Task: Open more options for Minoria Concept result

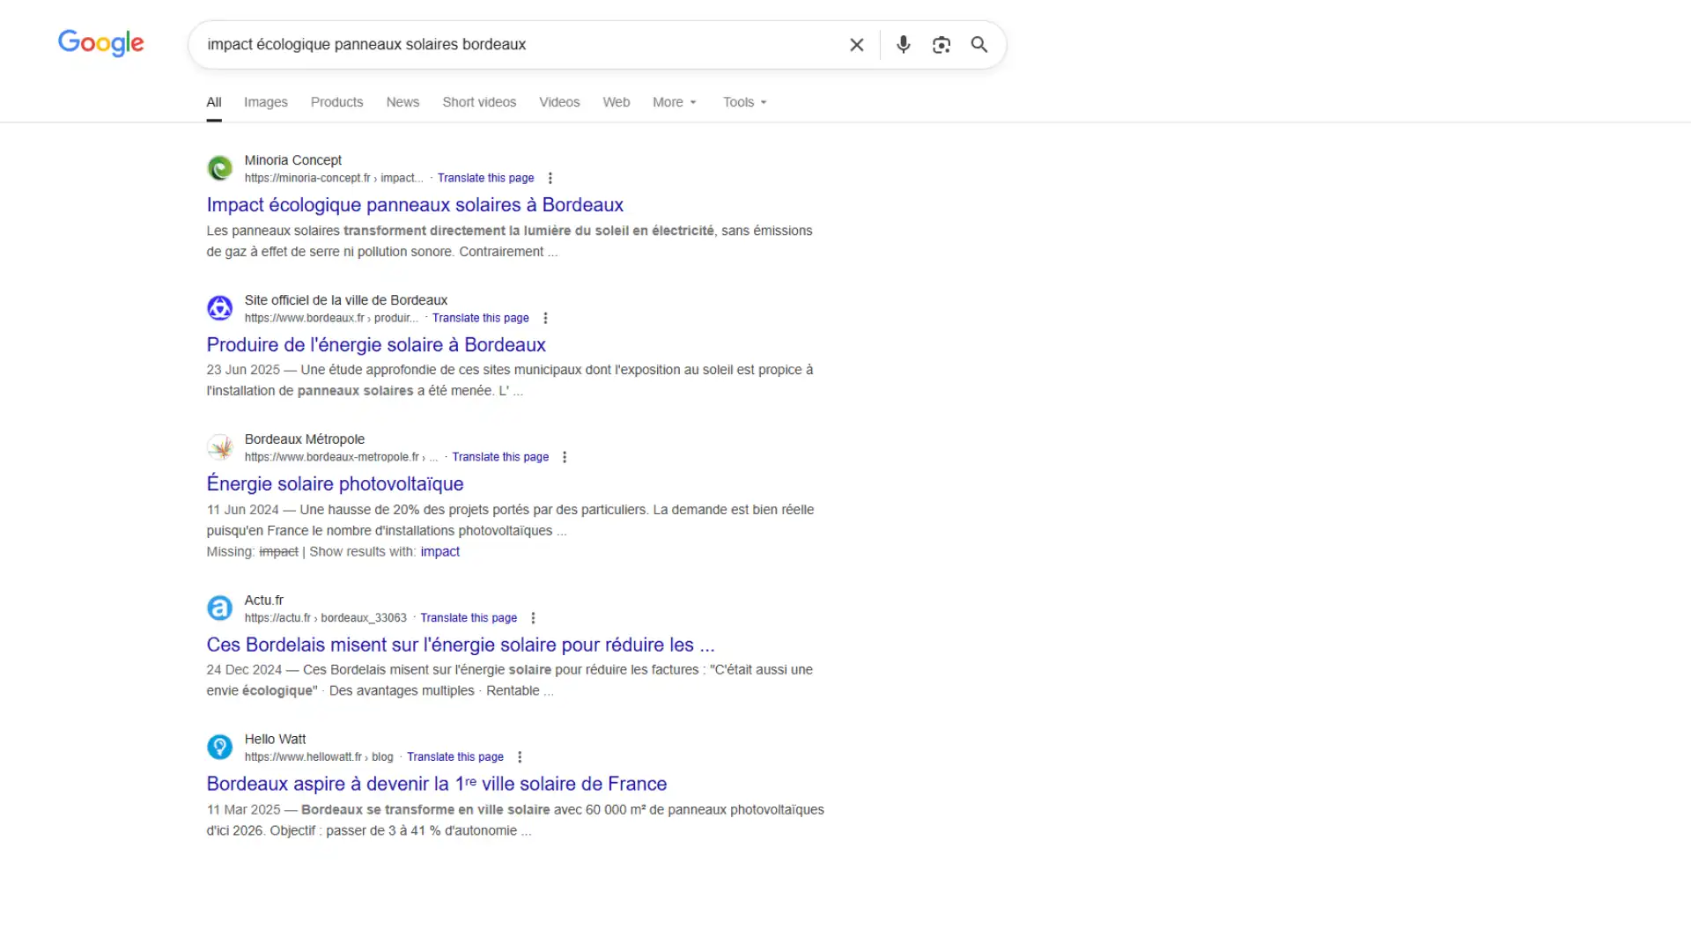Action: (550, 178)
